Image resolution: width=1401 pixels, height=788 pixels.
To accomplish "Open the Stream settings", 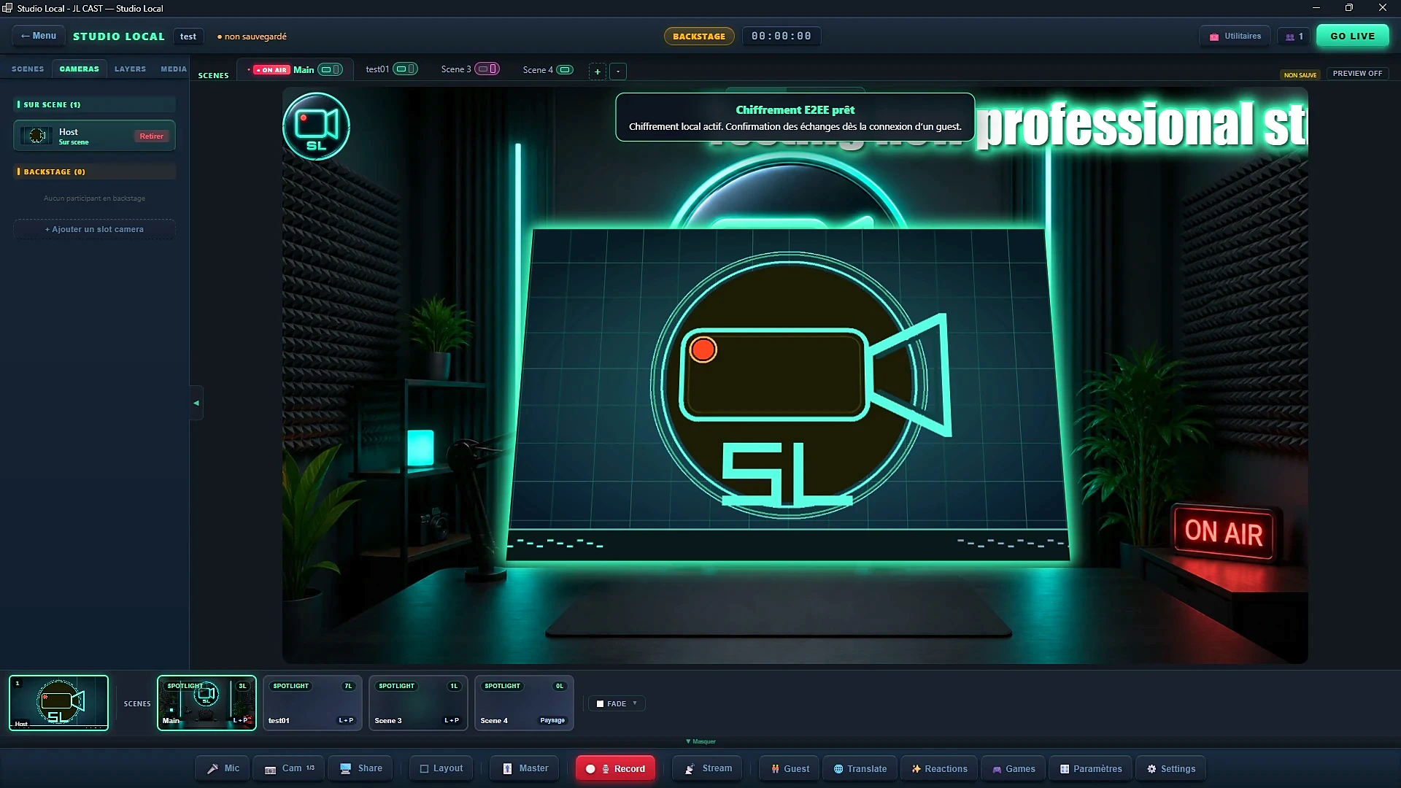I will 707,768.
